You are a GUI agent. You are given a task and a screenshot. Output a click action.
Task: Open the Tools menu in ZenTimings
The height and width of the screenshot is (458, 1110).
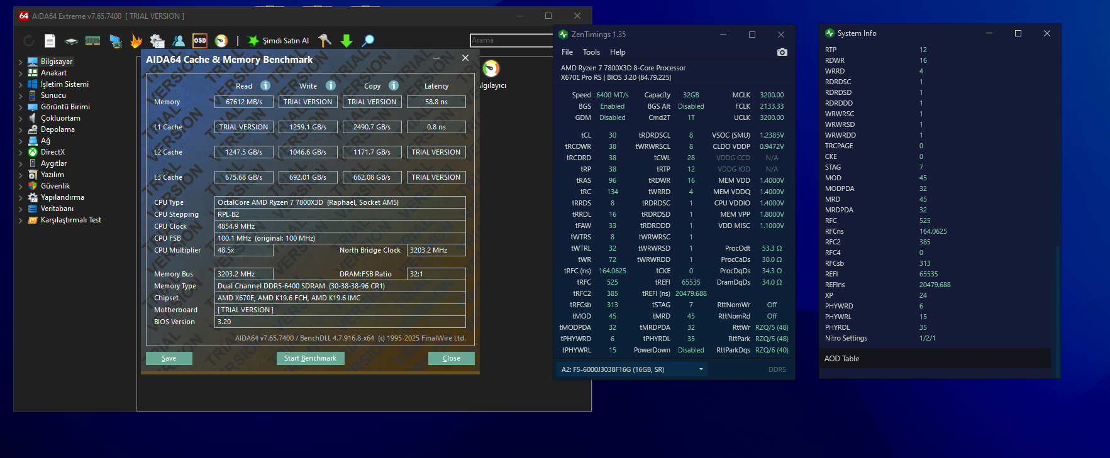pos(591,52)
